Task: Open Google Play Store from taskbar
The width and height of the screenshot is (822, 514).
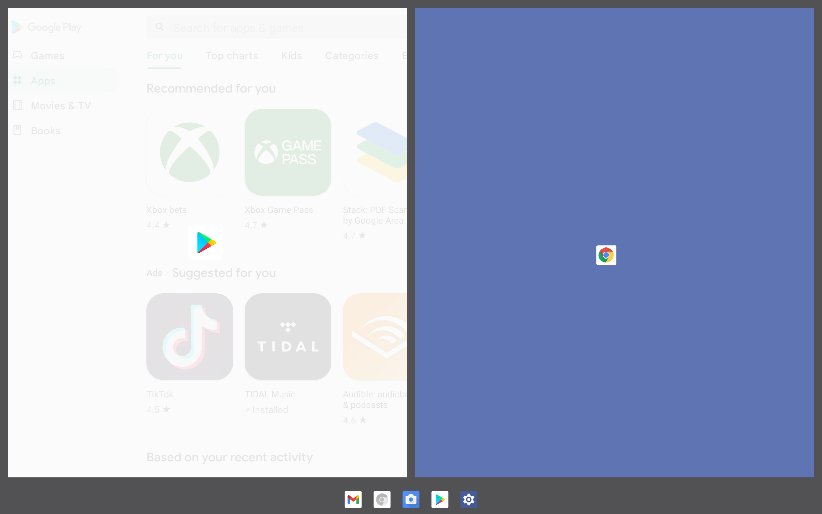Action: click(x=440, y=499)
